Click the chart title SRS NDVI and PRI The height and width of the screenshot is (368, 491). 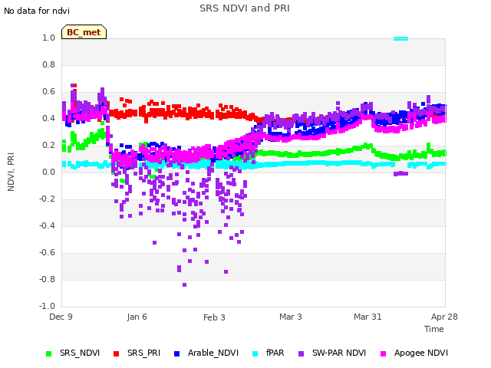coord(245,8)
